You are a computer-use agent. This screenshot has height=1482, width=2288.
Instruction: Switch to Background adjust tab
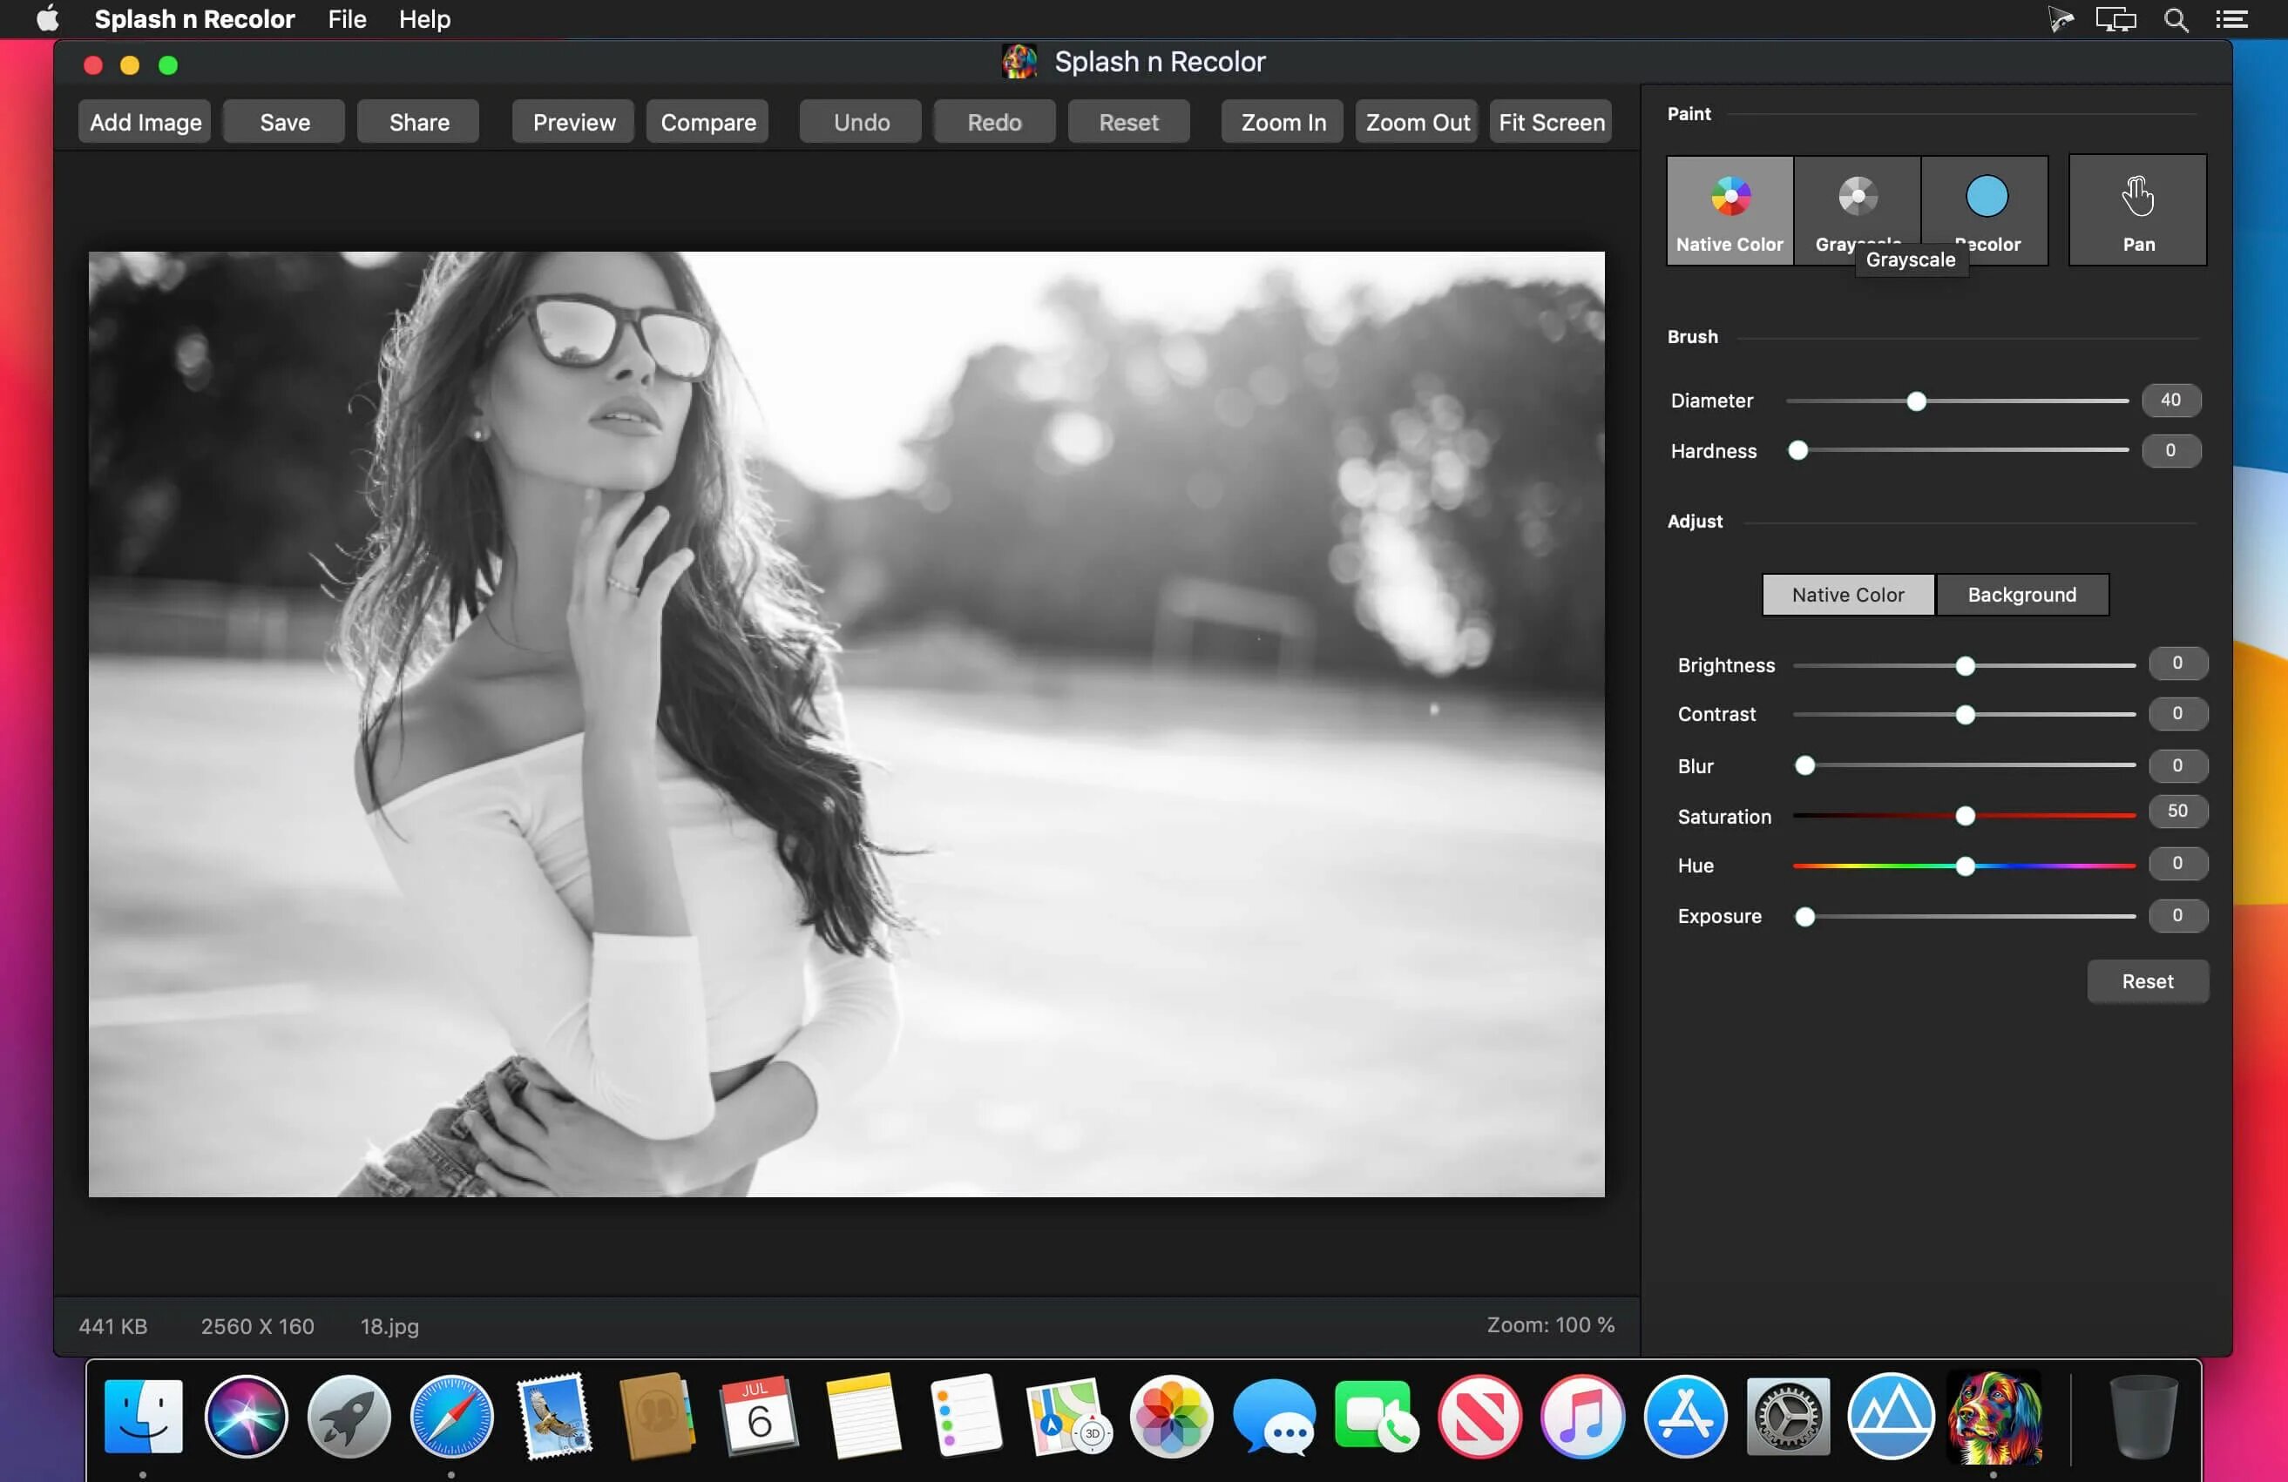tap(2021, 594)
